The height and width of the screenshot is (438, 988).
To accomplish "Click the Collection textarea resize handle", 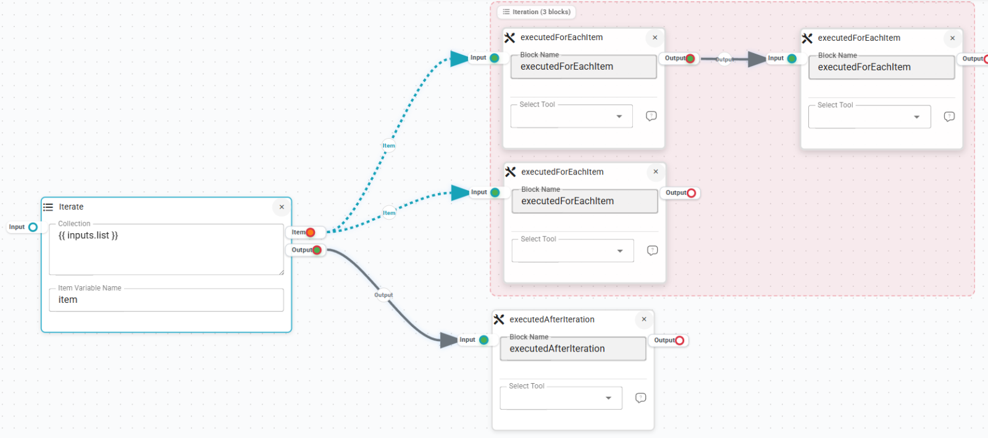I will coord(281,272).
